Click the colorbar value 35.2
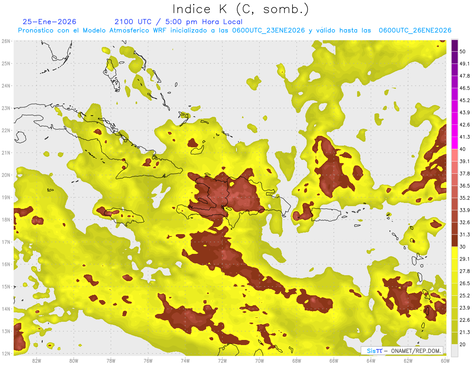This screenshot has height=366, width=473. coord(465,198)
